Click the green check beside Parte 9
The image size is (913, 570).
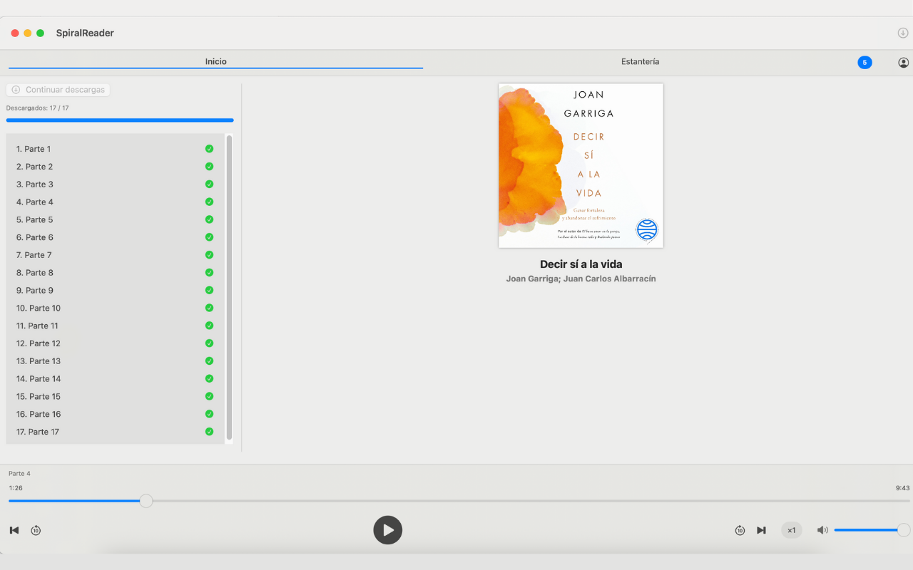209,291
